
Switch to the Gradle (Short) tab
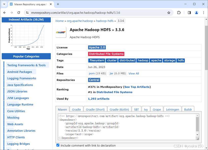95,110
